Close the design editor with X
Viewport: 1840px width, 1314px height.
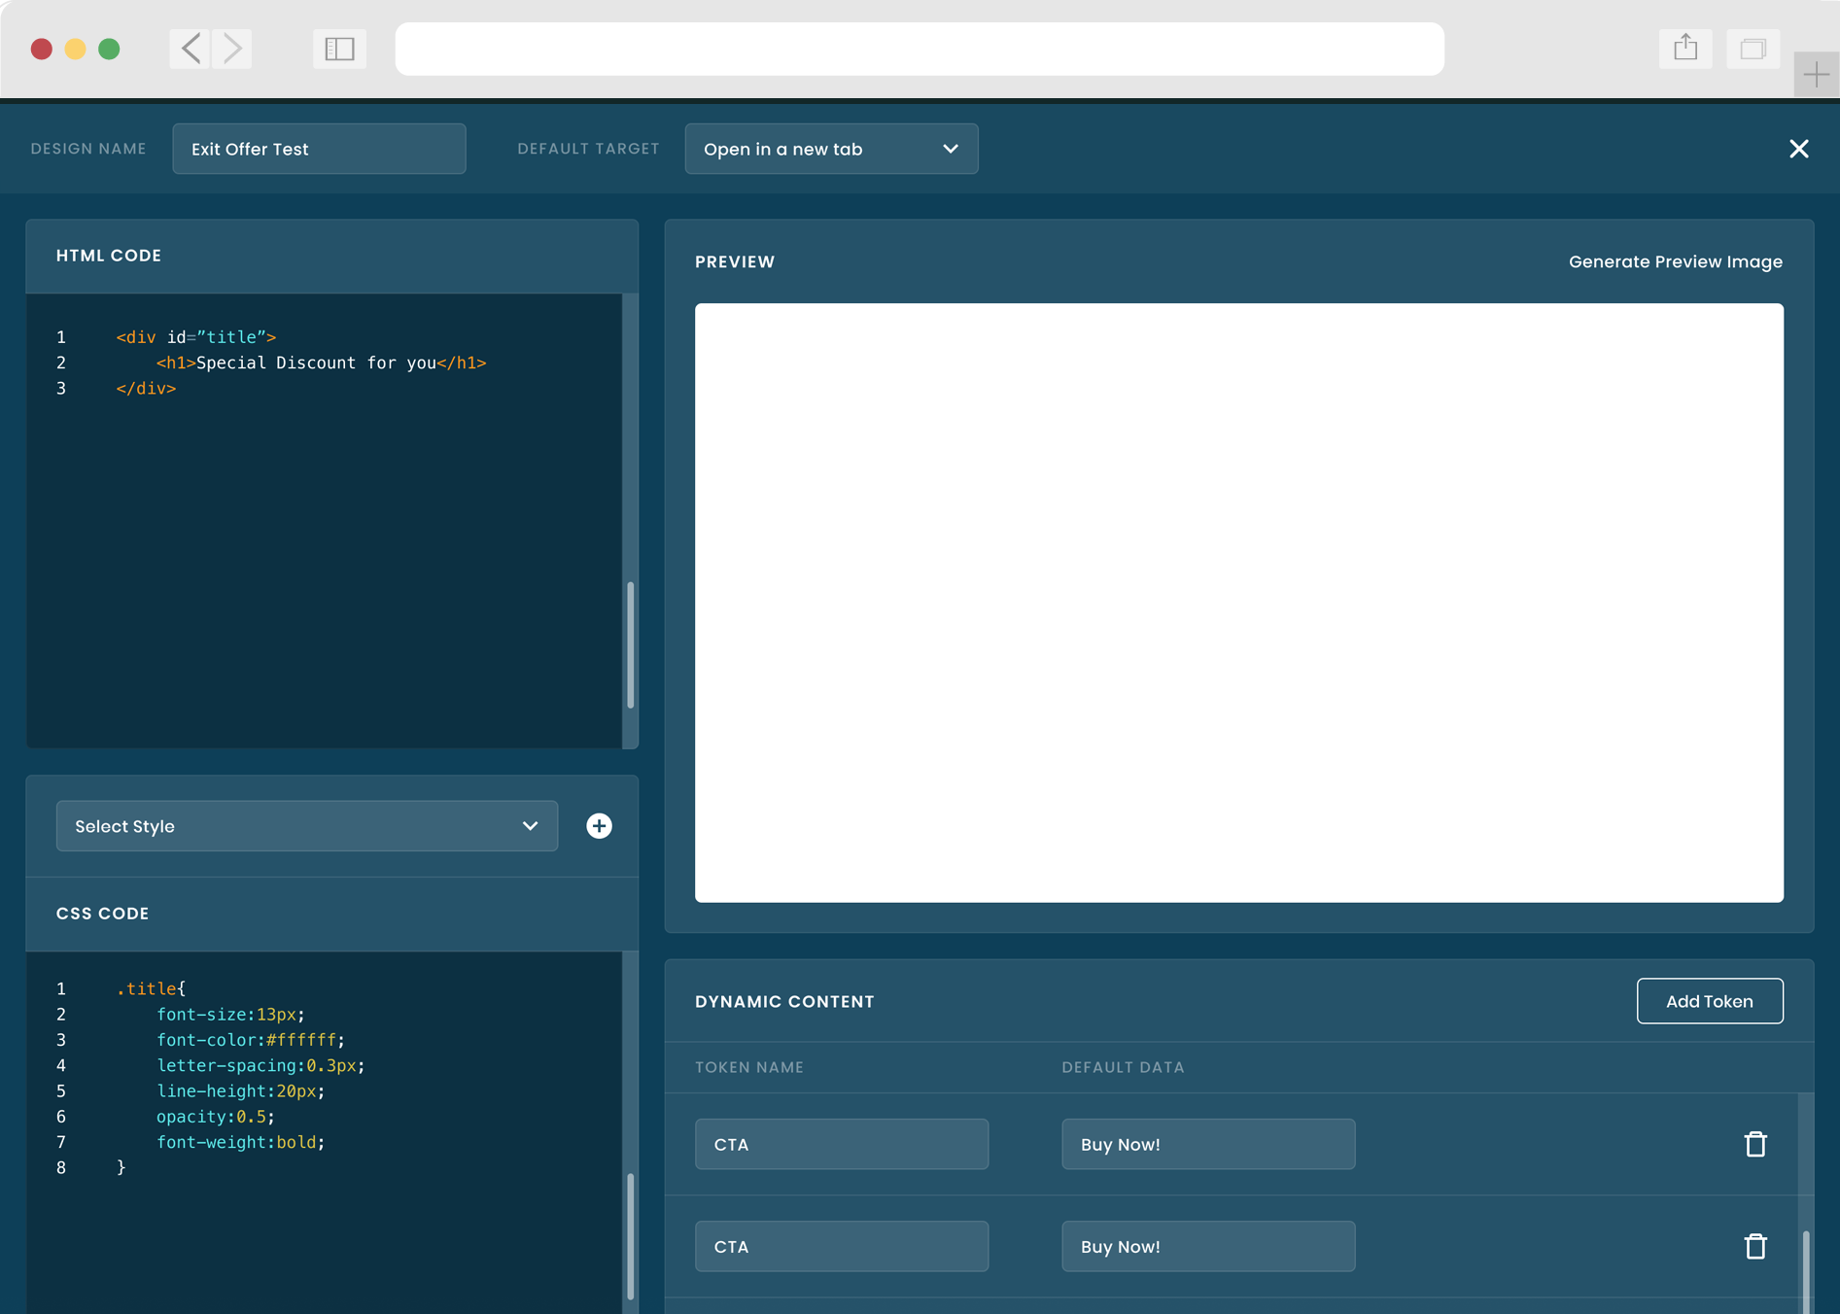click(1798, 149)
